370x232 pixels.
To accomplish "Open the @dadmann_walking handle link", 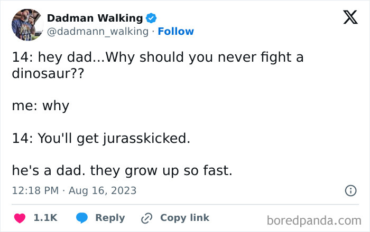I will pyautogui.click(x=98, y=32).
